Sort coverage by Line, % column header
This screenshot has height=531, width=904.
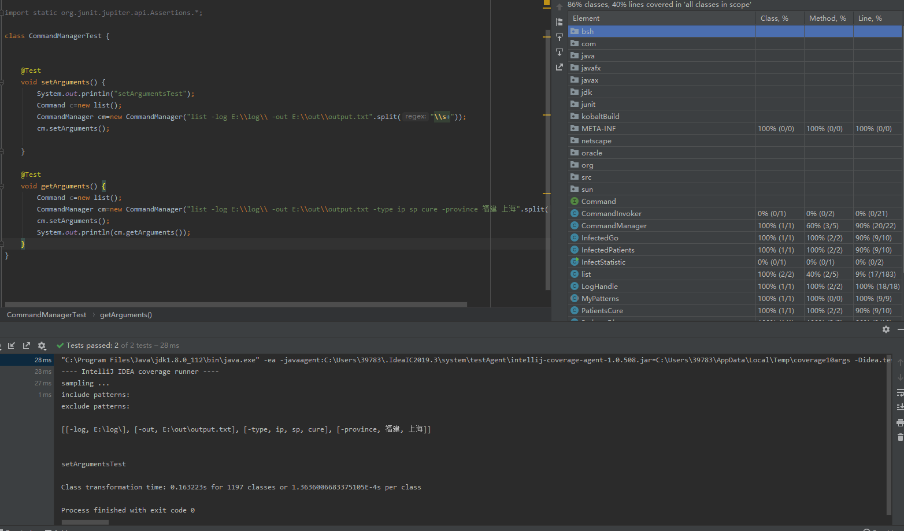tap(870, 18)
